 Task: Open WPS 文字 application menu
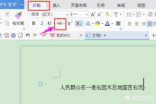[x=12, y=4]
